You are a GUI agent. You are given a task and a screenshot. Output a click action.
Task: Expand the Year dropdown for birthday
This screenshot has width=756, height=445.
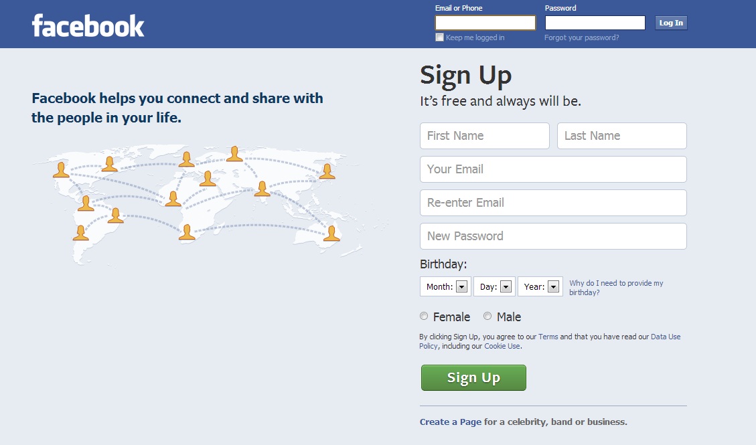tap(540, 286)
